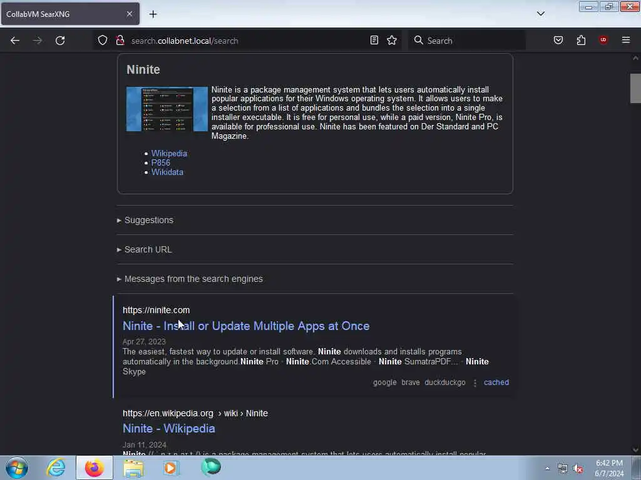
Task: Open the Pocket save icon
Action: pos(558,40)
